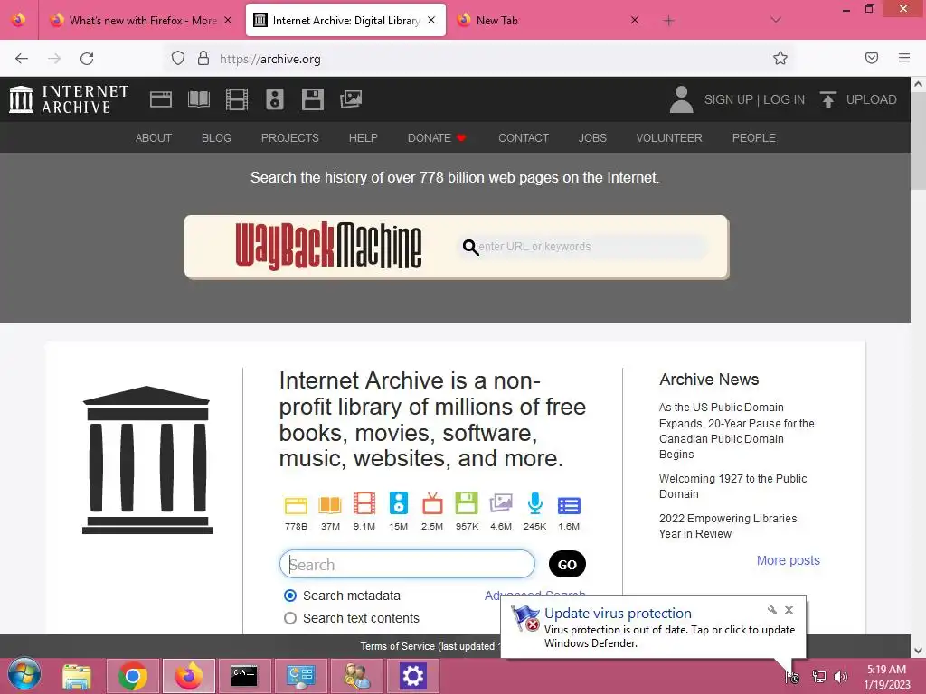The image size is (926, 694).
Task: Open the CONTACT menu item
Action: point(524,137)
